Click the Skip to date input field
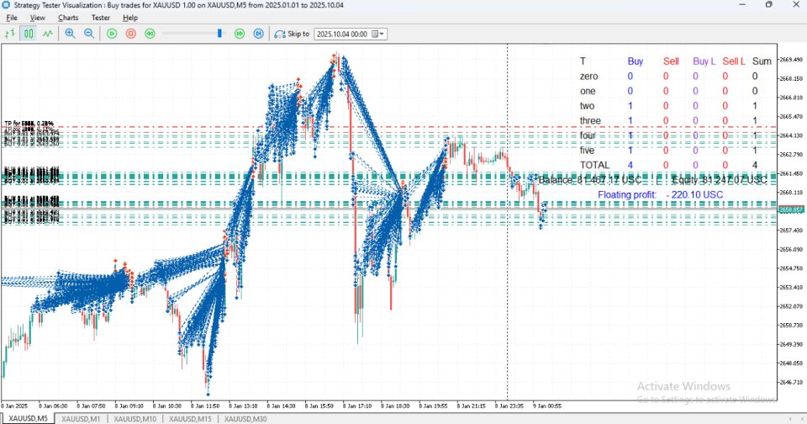 tap(341, 34)
